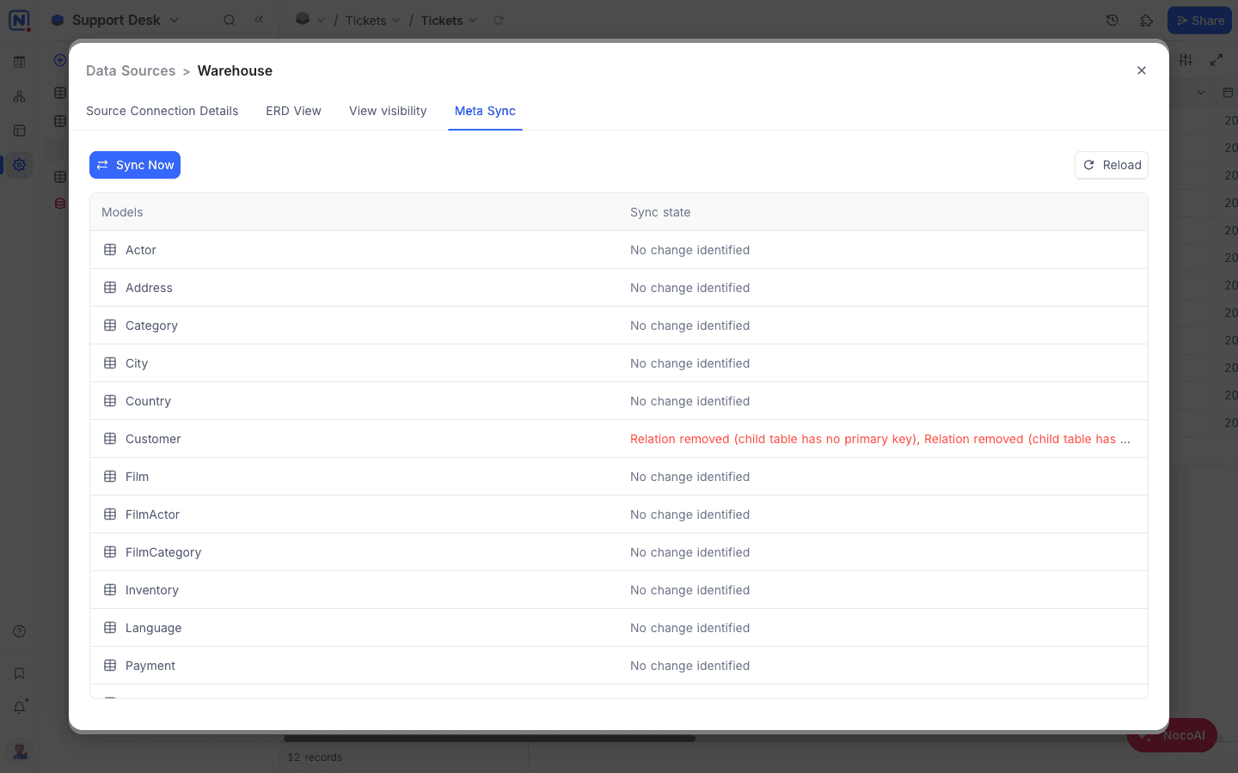Click the Reload button
Viewport: 1238px width, 773px height.
pos(1111,165)
